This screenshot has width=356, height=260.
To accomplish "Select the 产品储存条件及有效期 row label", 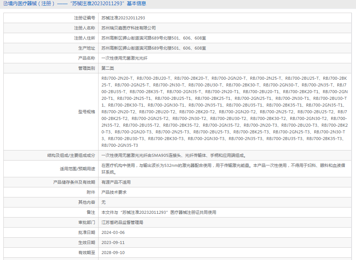I will coord(74,182).
